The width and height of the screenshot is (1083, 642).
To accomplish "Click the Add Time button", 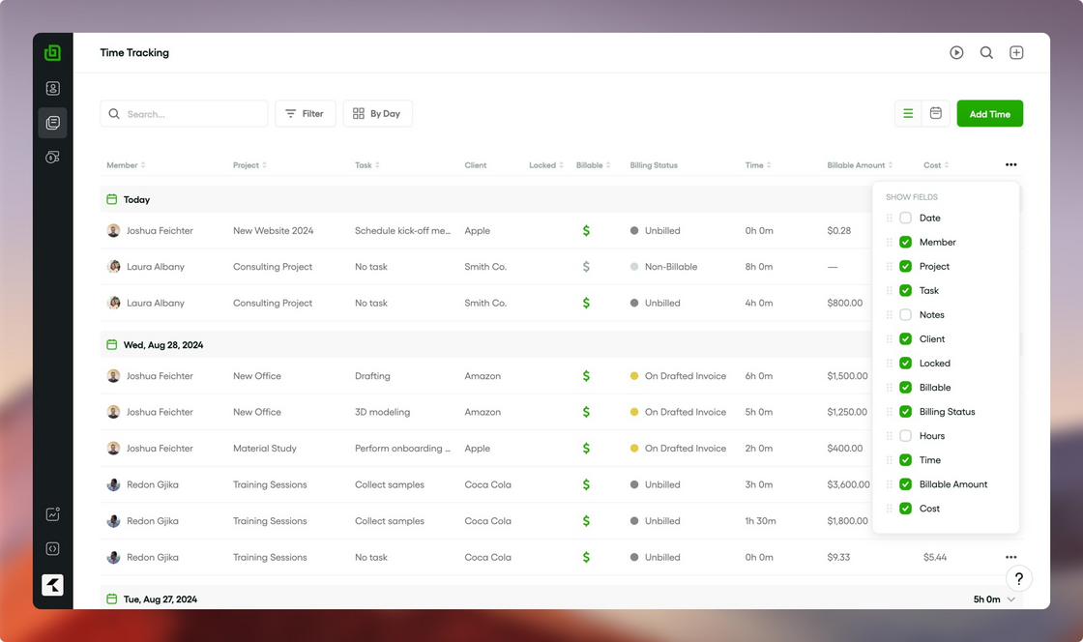I will click(990, 113).
